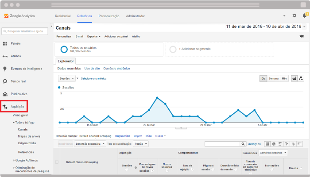Viewport: 310px width, 177px height.
Task: Click Selecione uma métrica link
Action: point(94,78)
